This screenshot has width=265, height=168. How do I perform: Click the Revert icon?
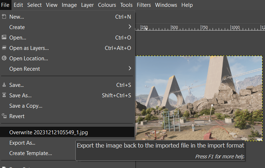(4, 116)
